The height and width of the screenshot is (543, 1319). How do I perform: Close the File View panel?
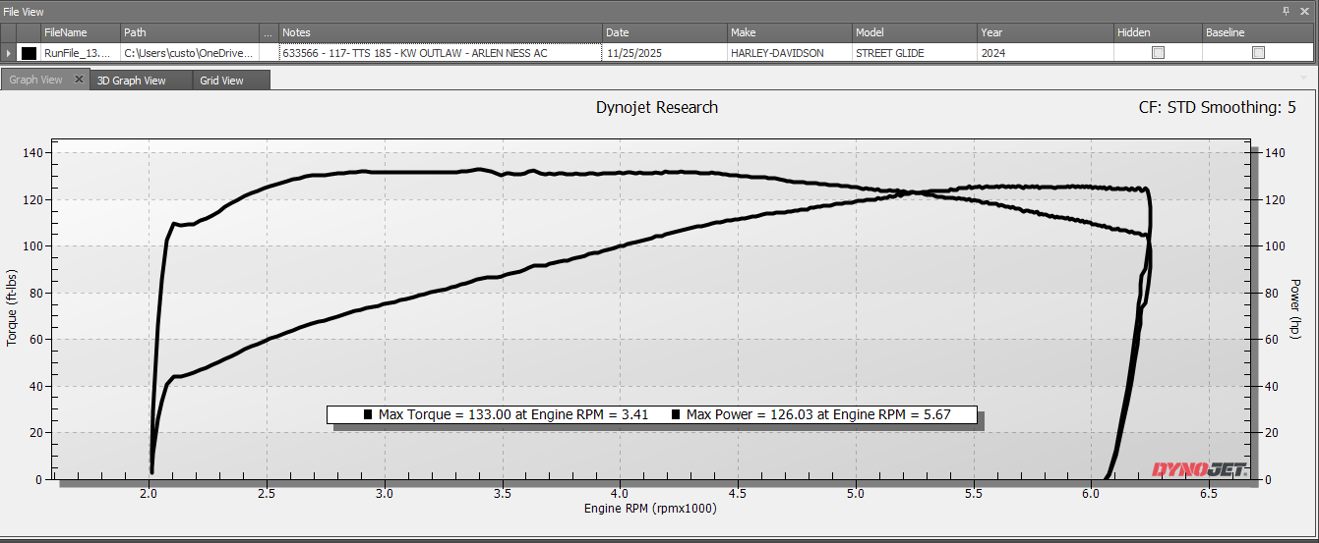[x=1305, y=11]
